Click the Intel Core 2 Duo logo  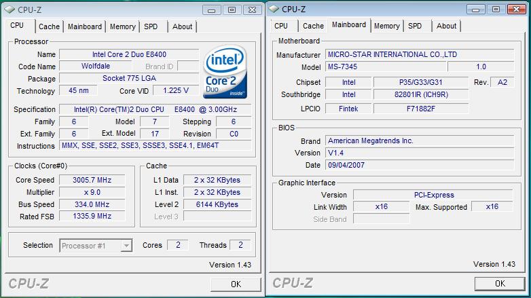(x=225, y=72)
